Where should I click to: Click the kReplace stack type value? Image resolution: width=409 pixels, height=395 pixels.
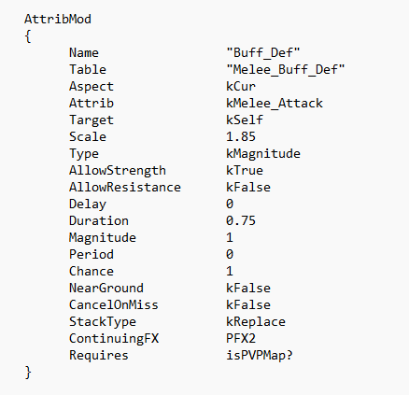pyautogui.click(x=256, y=321)
